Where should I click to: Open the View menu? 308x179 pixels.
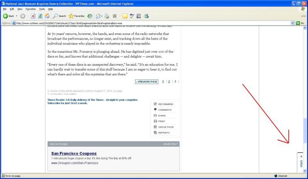pyautogui.click(x=20, y=9)
